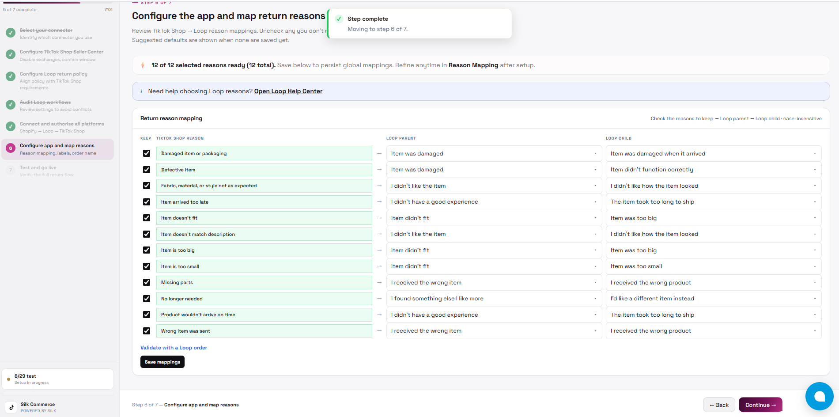This screenshot has height=417, width=839.
Task: Click the Product wouldn't arrive on time field
Action: click(x=264, y=315)
